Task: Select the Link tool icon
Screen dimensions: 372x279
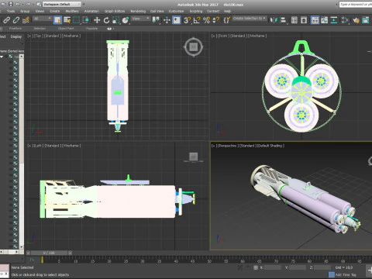Action: (6, 20)
